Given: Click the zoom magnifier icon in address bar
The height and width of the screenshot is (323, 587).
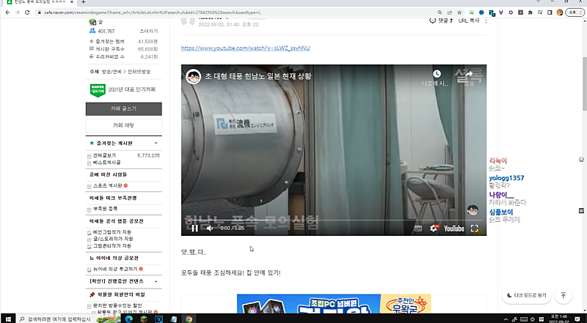Looking at the screenshot, I should coord(440,12).
